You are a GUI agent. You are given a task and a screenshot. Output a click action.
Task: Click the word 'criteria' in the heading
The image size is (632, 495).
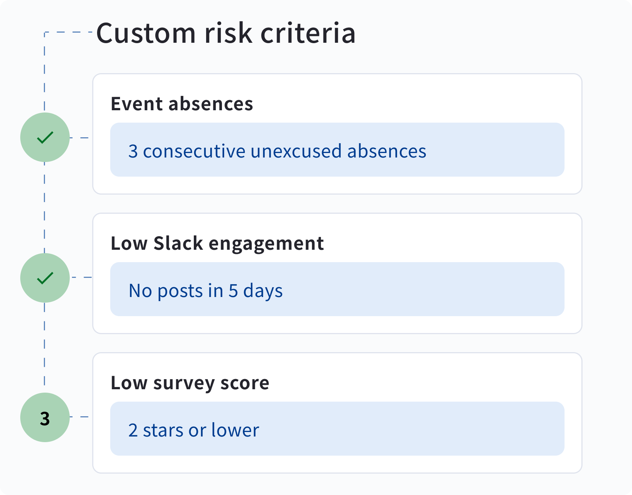[307, 33]
